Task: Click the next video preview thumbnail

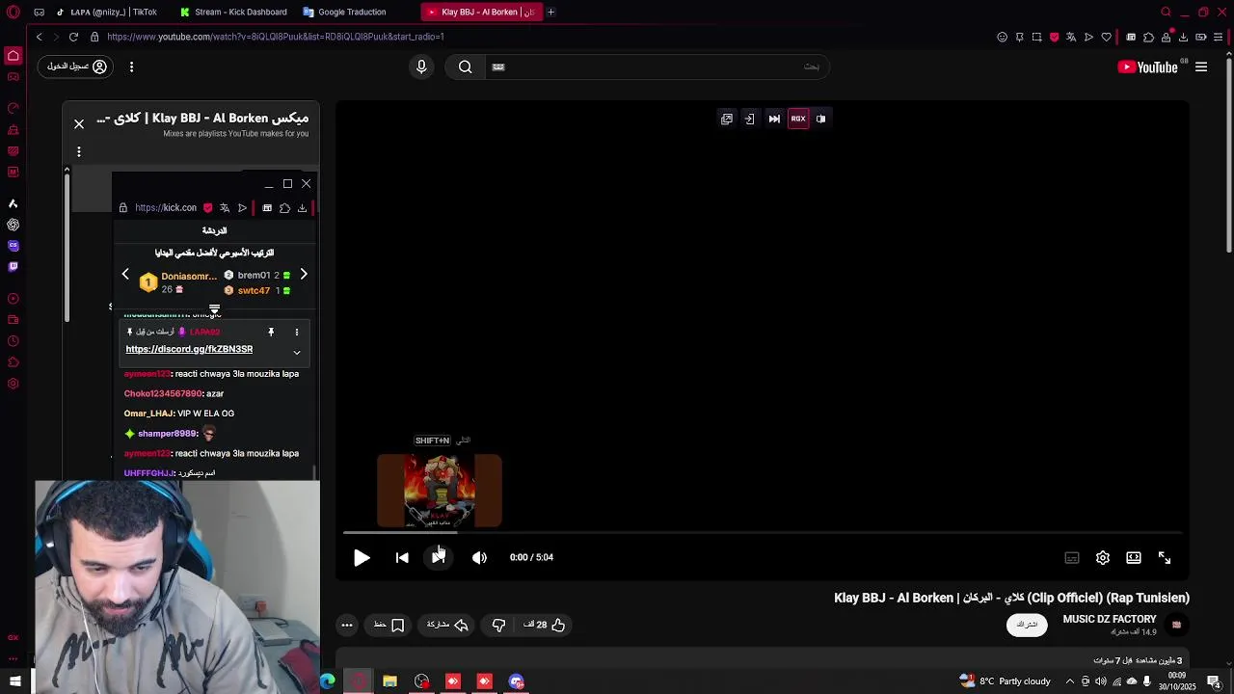Action: tap(440, 491)
